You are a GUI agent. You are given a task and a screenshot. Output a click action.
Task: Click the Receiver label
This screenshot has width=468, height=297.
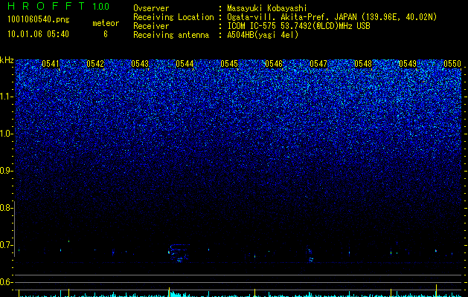click(151, 26)
